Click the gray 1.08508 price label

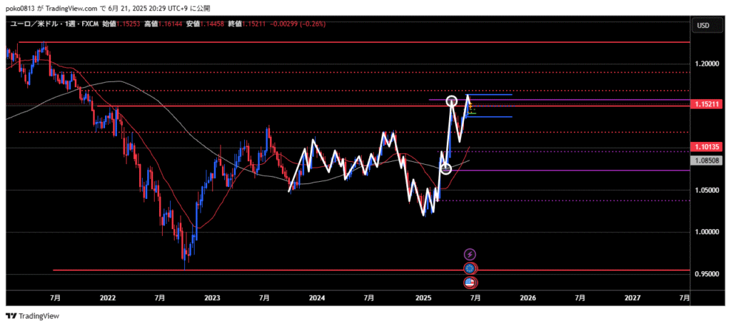coord(707,161)
